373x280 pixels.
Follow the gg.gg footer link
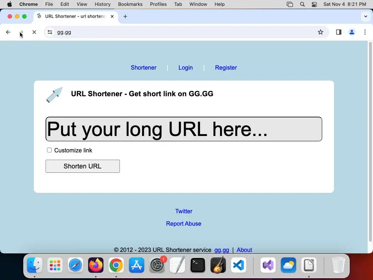coord(222,250)
